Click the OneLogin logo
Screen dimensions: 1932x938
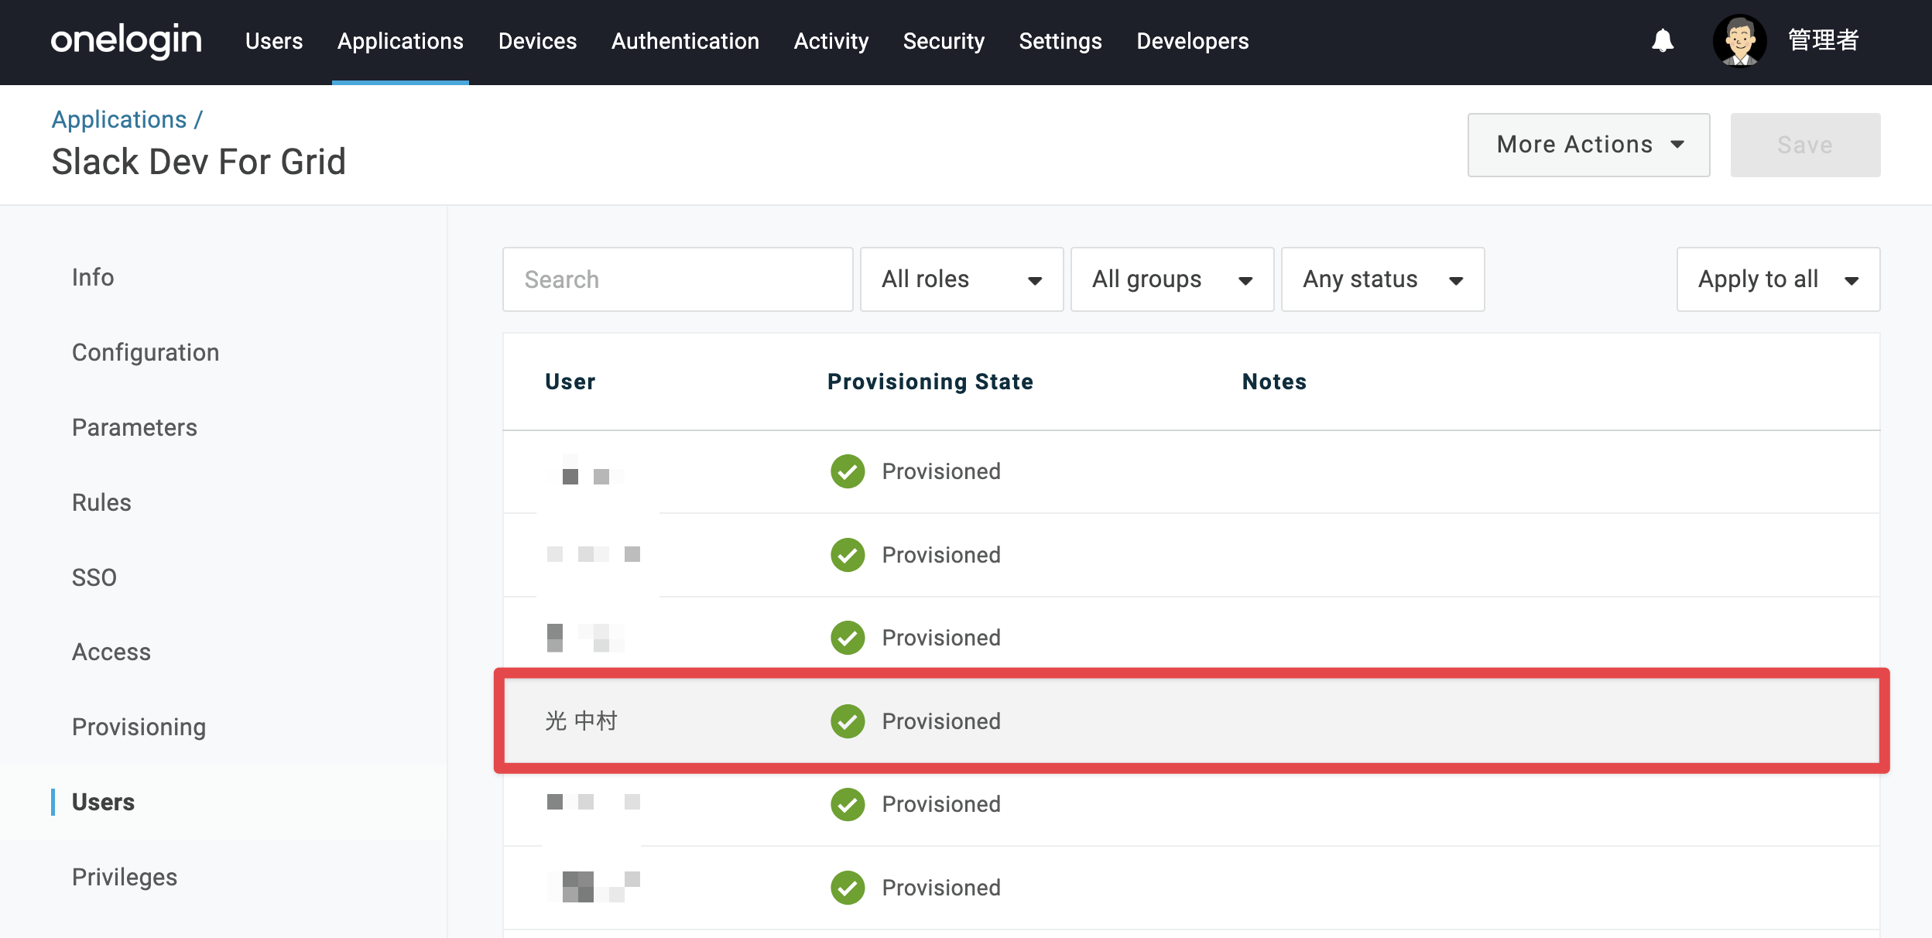click(126, 41)
